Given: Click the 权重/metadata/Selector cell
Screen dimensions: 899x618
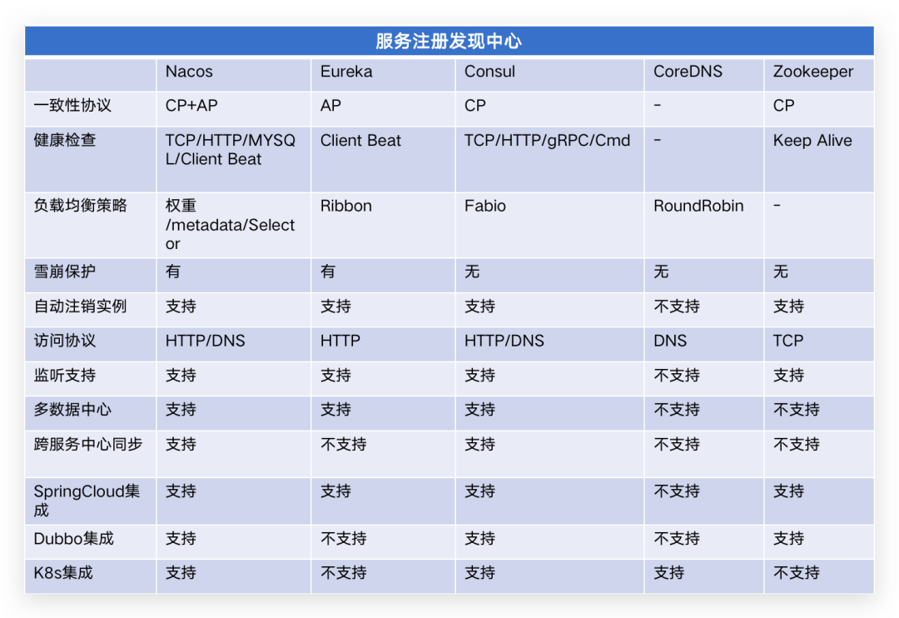Looking at the screenshot, I should point(230,225).
